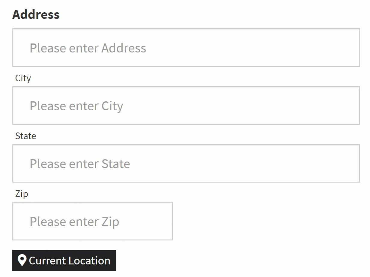Click the map pin icon
Viewport: 370px width, 277px height.
22,260
